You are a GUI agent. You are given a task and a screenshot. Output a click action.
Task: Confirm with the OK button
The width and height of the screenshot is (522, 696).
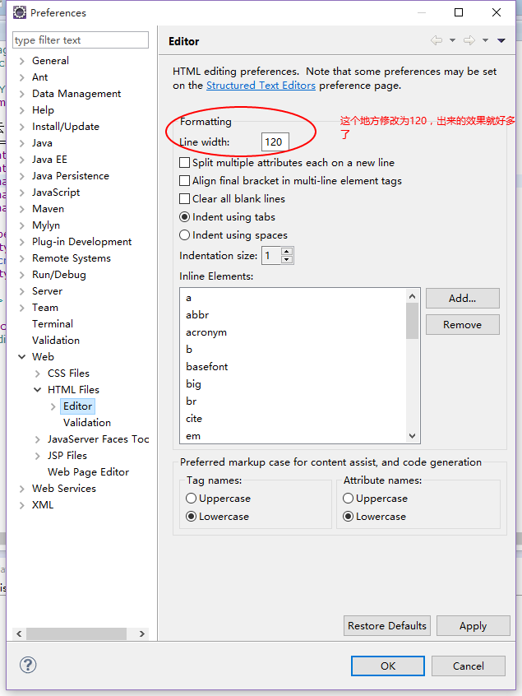click(x=388, y=666)
